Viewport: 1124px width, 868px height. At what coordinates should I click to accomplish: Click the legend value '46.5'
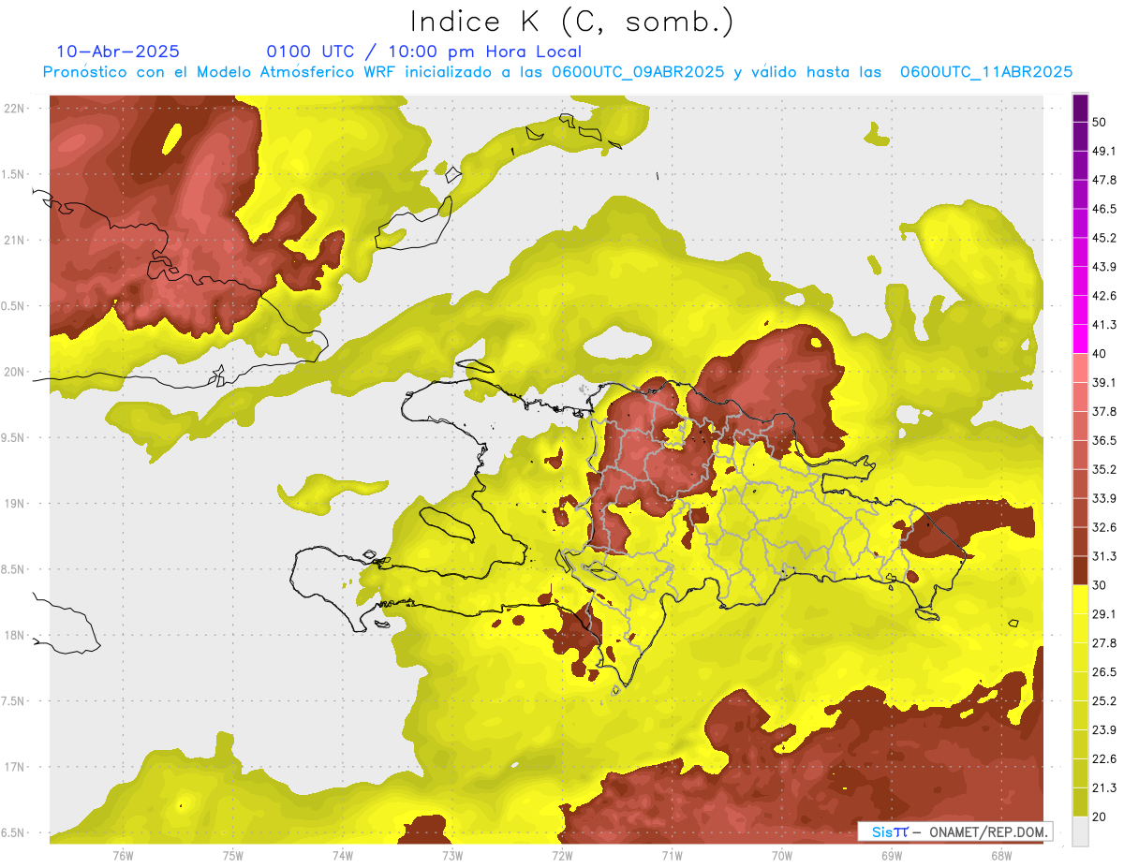pos(1104,209)
